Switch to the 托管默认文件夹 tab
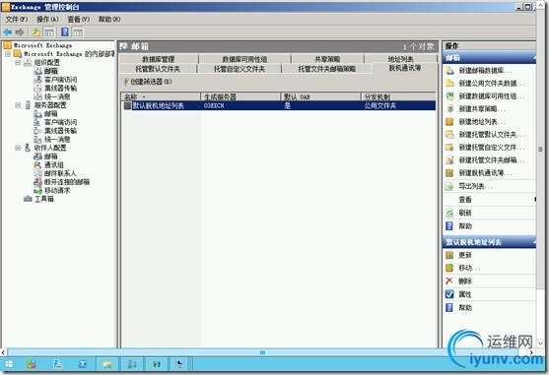 coord(158,69)
